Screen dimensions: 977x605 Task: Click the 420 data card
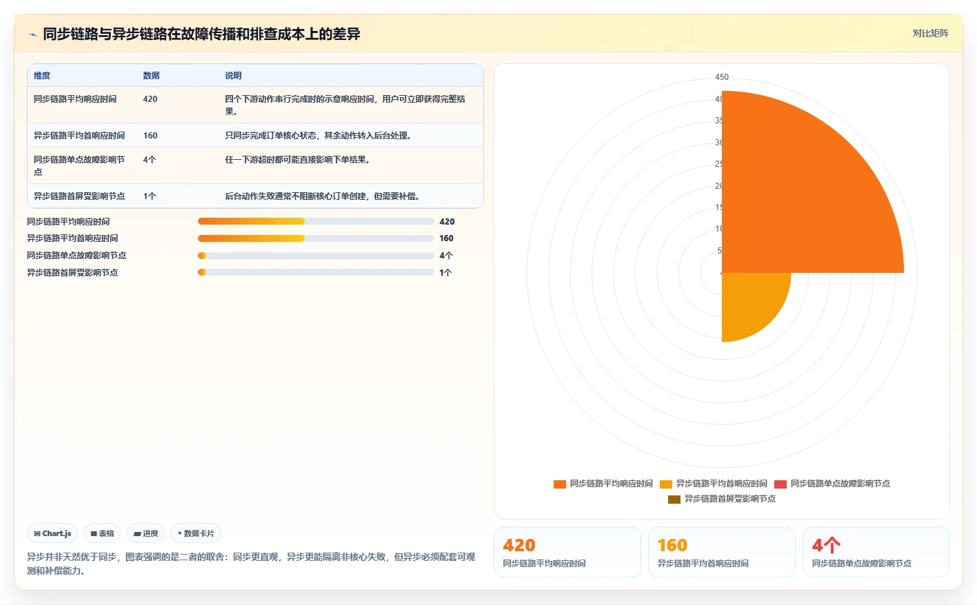(x=567, y=552)
